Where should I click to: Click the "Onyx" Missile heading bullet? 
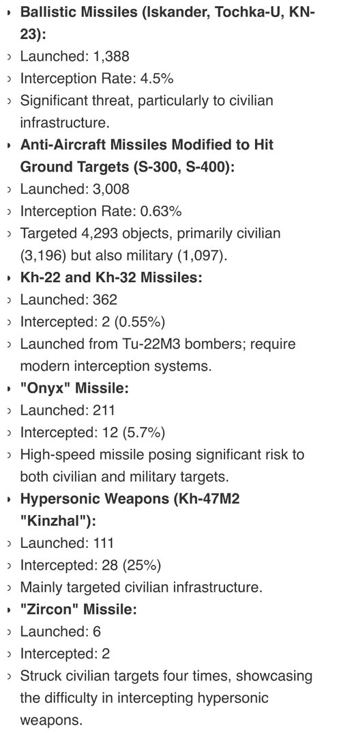(x=9, y=389)
